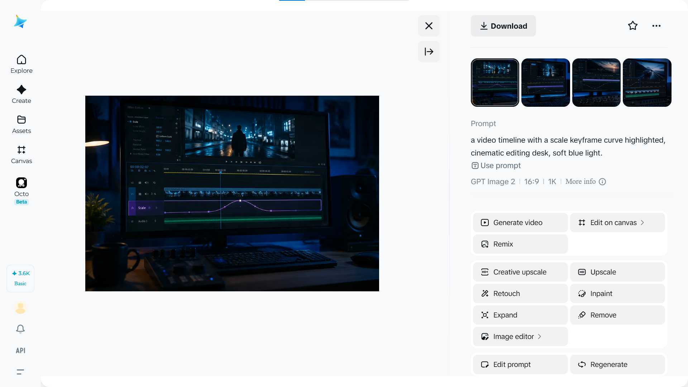Click the Remix button
Viewport: 688px width, 387px height.
click(x=520, y=244)
